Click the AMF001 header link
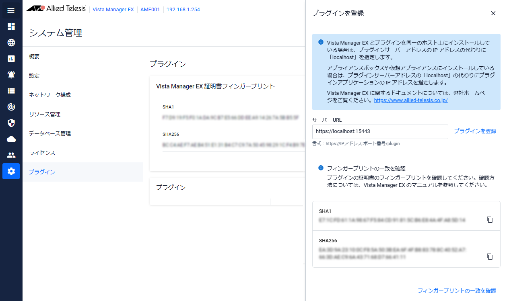The height and width of the screenshot is (301, 507). (x=150, y=10)
